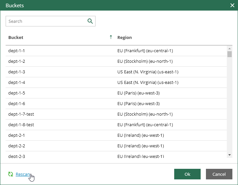Click the green Rescan refresh icon
This screenshot has width=238, height=185.
[x=11, y=174]
